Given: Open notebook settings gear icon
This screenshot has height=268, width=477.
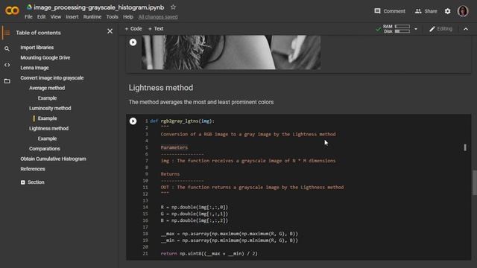Looking at the screenshot, I should [447, 11].
